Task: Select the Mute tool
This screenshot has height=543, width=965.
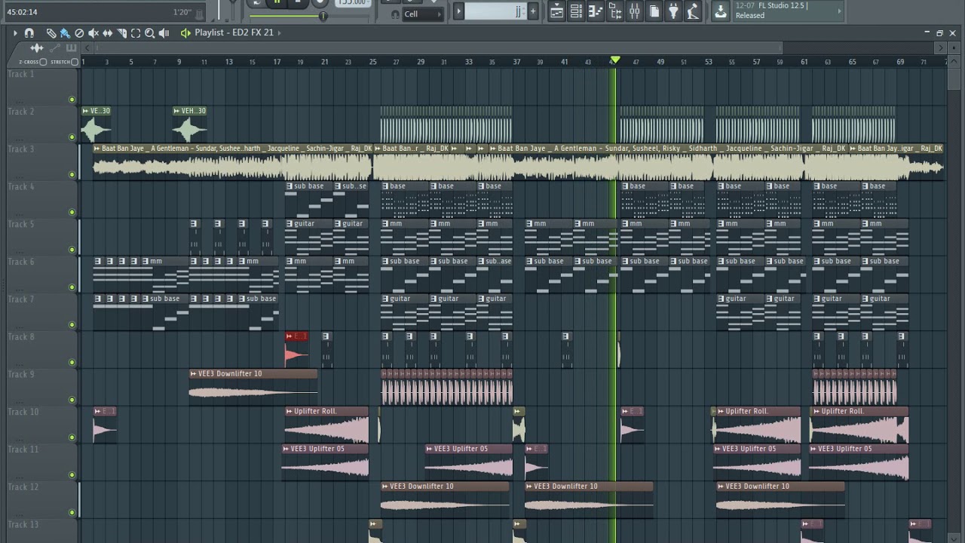Action: [93, 33]
